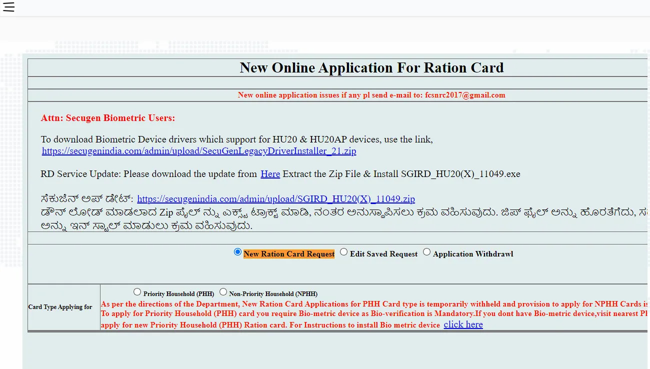Follow the click here link for biometric instructions

coord(463,324)
